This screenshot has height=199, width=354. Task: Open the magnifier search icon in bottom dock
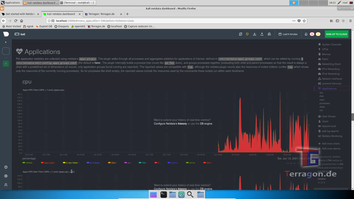pyautogui.click(x=190, y=194)
